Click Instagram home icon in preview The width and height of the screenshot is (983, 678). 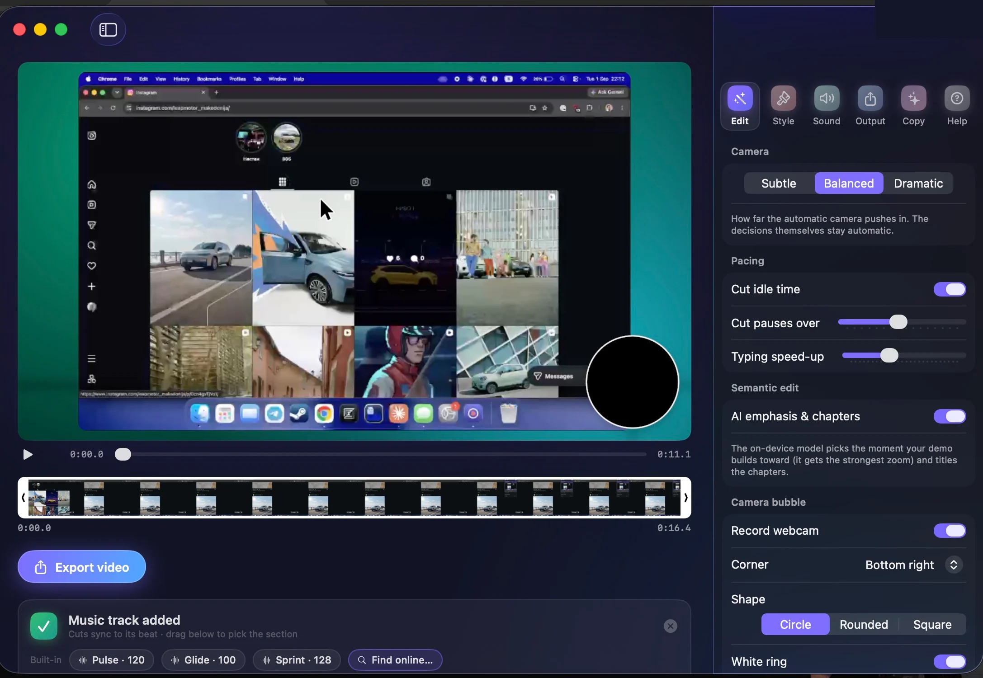tap(91, 184)
